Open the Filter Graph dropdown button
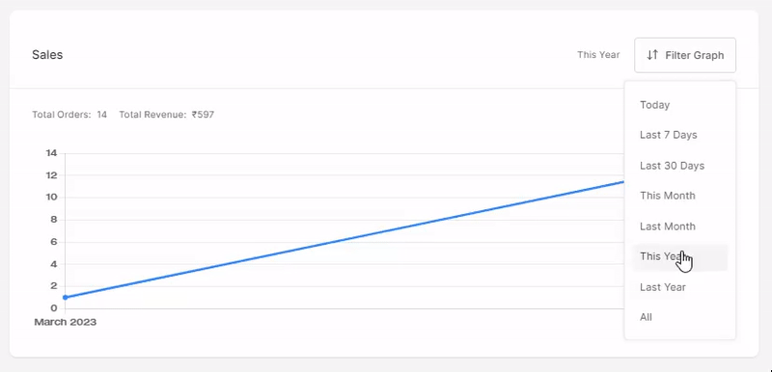 [x=685, y=55]
